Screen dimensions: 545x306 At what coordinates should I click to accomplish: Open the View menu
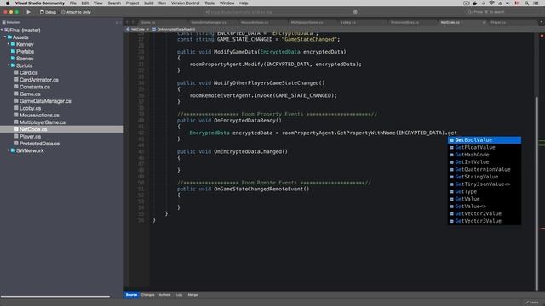click(x=98, y=3)
